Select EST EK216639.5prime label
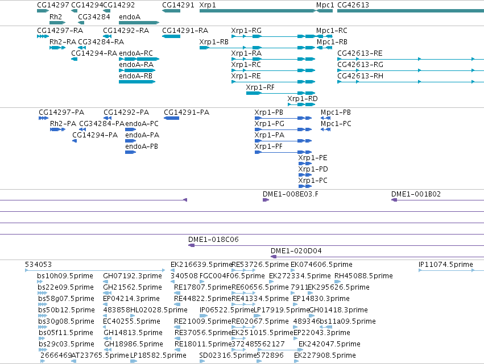This screenshot has width=484, height=364. click(x=201, y=265)
